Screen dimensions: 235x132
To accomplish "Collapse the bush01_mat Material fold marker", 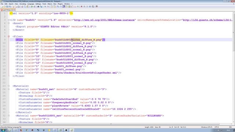I will 9,89.
